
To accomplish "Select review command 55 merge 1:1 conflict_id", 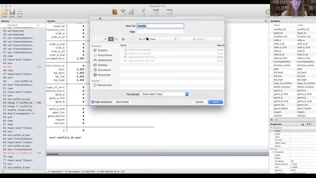I will (x=23, y=103).
